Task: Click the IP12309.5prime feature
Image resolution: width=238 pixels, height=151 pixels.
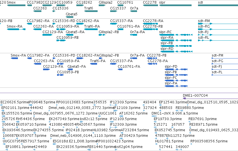Action: 114,105
